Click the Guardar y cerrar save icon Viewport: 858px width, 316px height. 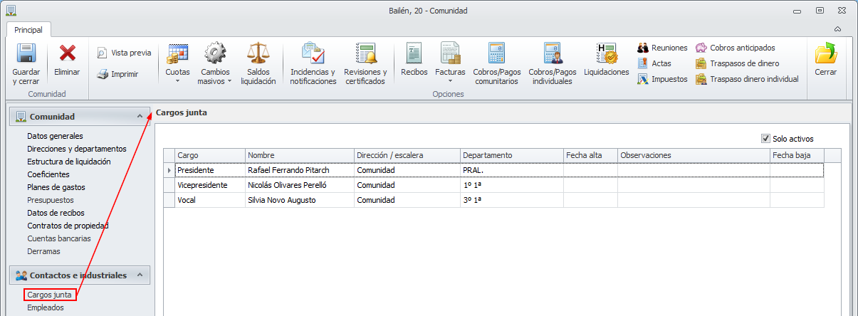point(26,54)
